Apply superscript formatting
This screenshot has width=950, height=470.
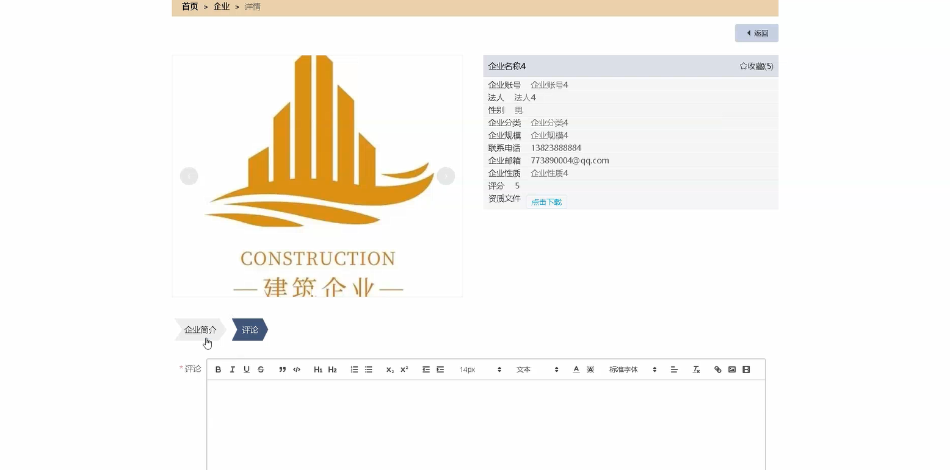point(404,369)
